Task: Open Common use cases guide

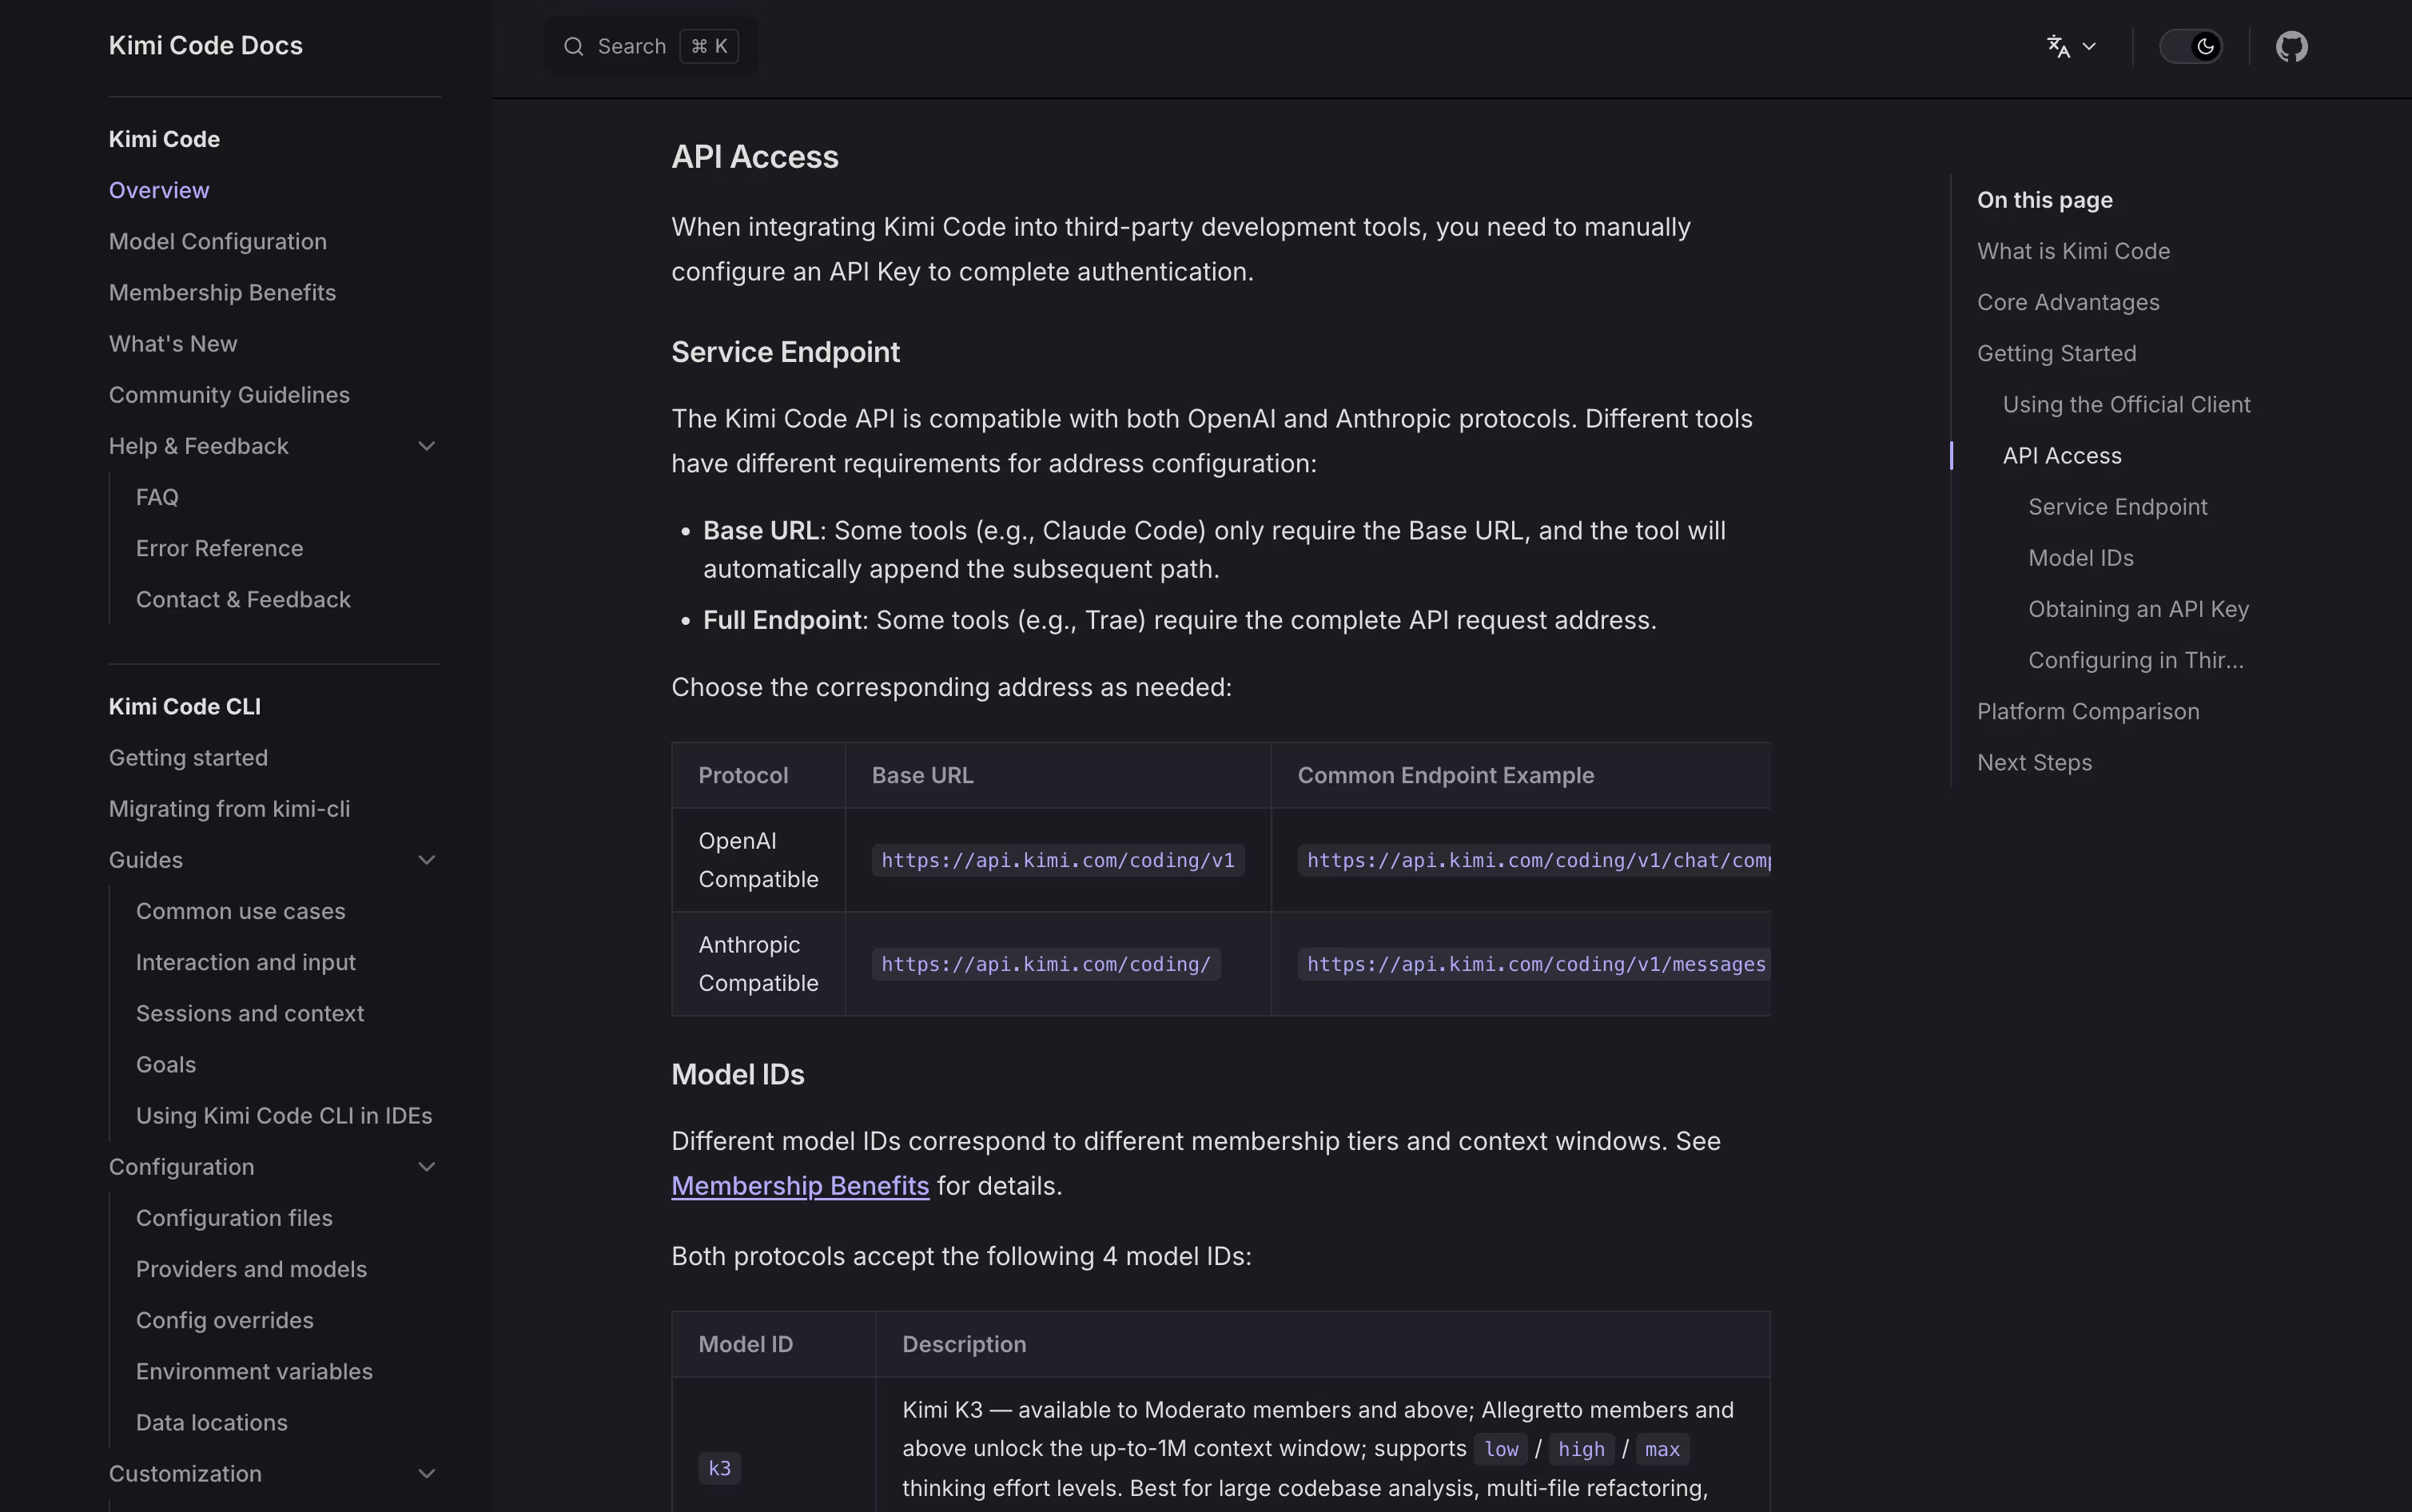Action: click(240, 911)
